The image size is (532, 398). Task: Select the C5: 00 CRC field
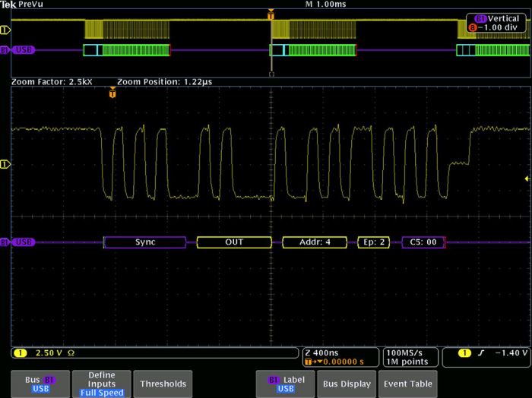click(423, 242)
